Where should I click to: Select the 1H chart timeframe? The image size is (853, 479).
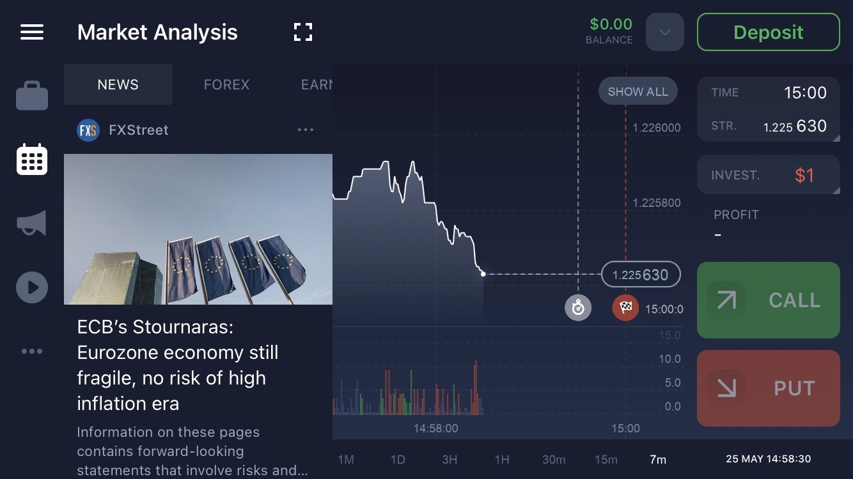pyautogui.click(x=502, y=459)
